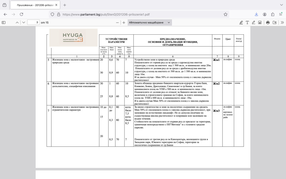
Task: Reload the current page
Action: 22,14
